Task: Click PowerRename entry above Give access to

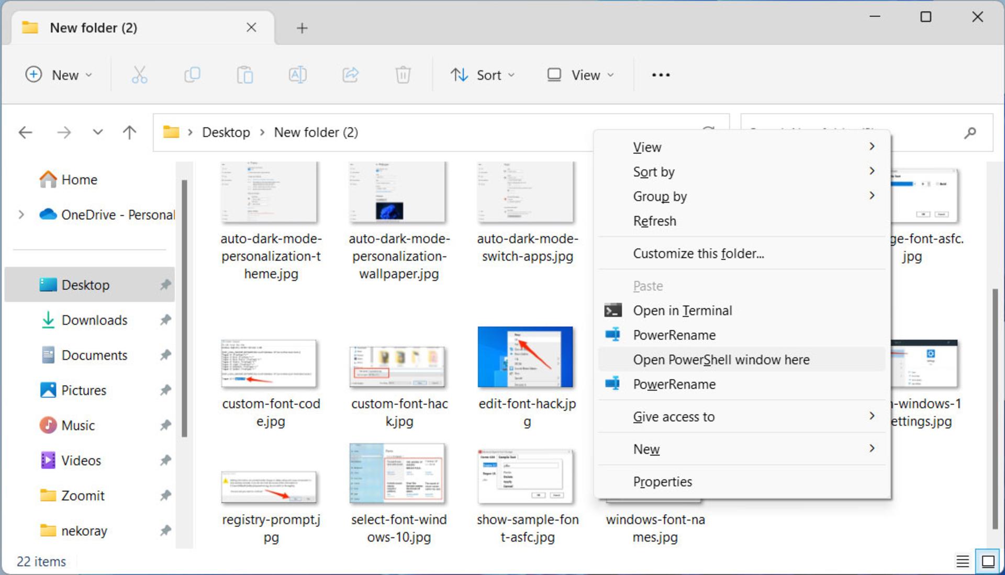Action: coord(742,384)
